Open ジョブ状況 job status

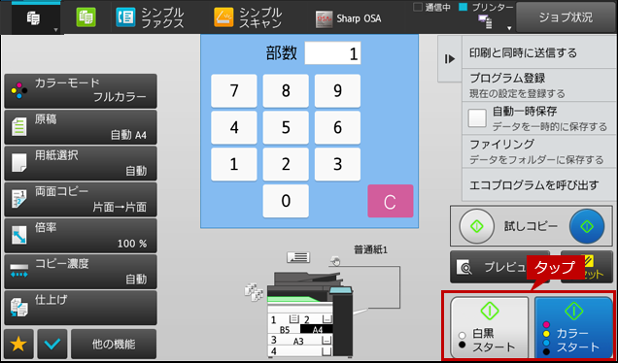[x=566, y=17]
